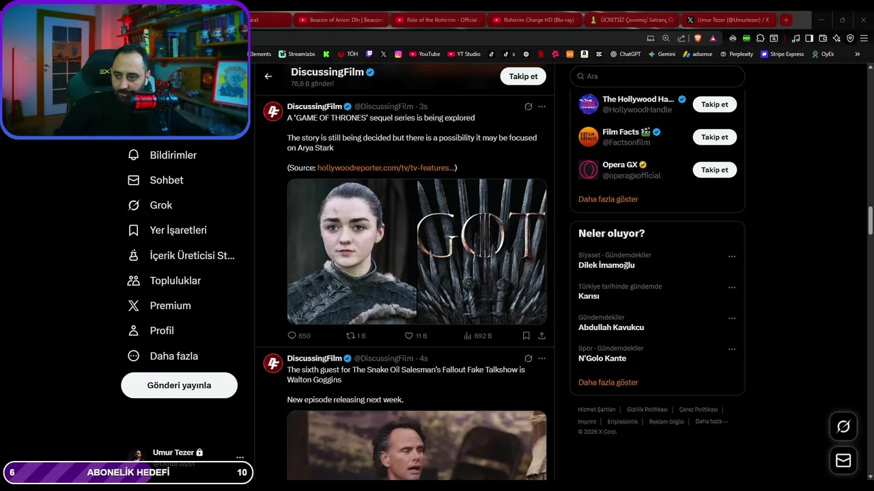Switch to Ride of the Rohirrim tab
874x491 pixels.
pyautogui.click(x=437, y=20)
